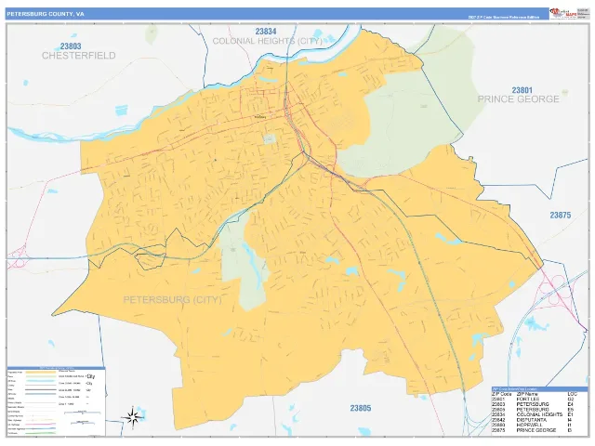
Task: Click the 'PRINCE GEORGE' county label on the map
Action: coord(519,99)
